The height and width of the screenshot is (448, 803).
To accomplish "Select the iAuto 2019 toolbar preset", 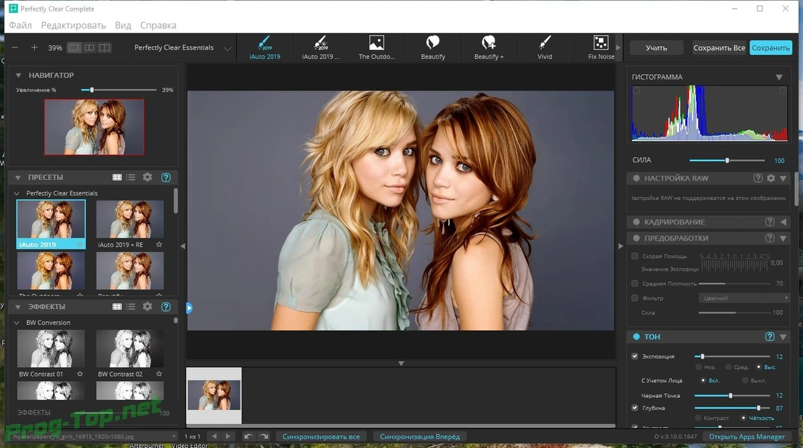I will (264, 47).
